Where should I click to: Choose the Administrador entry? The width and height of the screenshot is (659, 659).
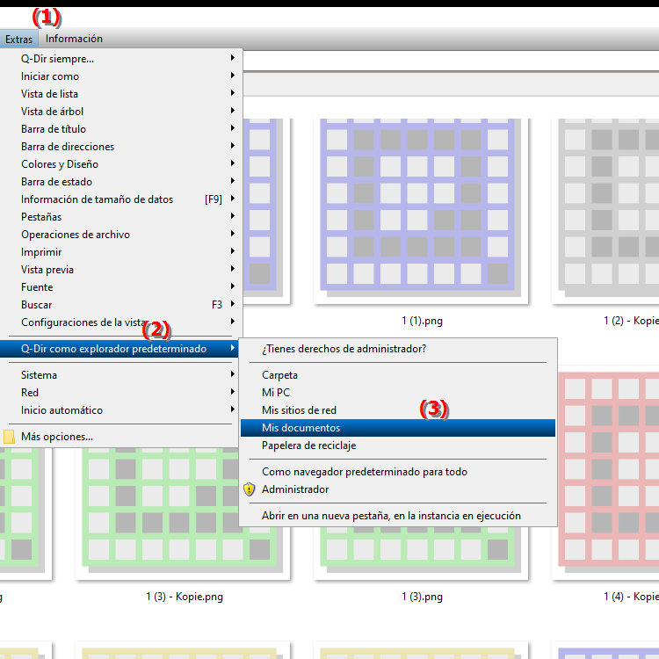[x=398, y=489]
